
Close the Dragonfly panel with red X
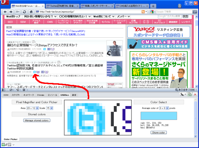[x=195, y=94]
